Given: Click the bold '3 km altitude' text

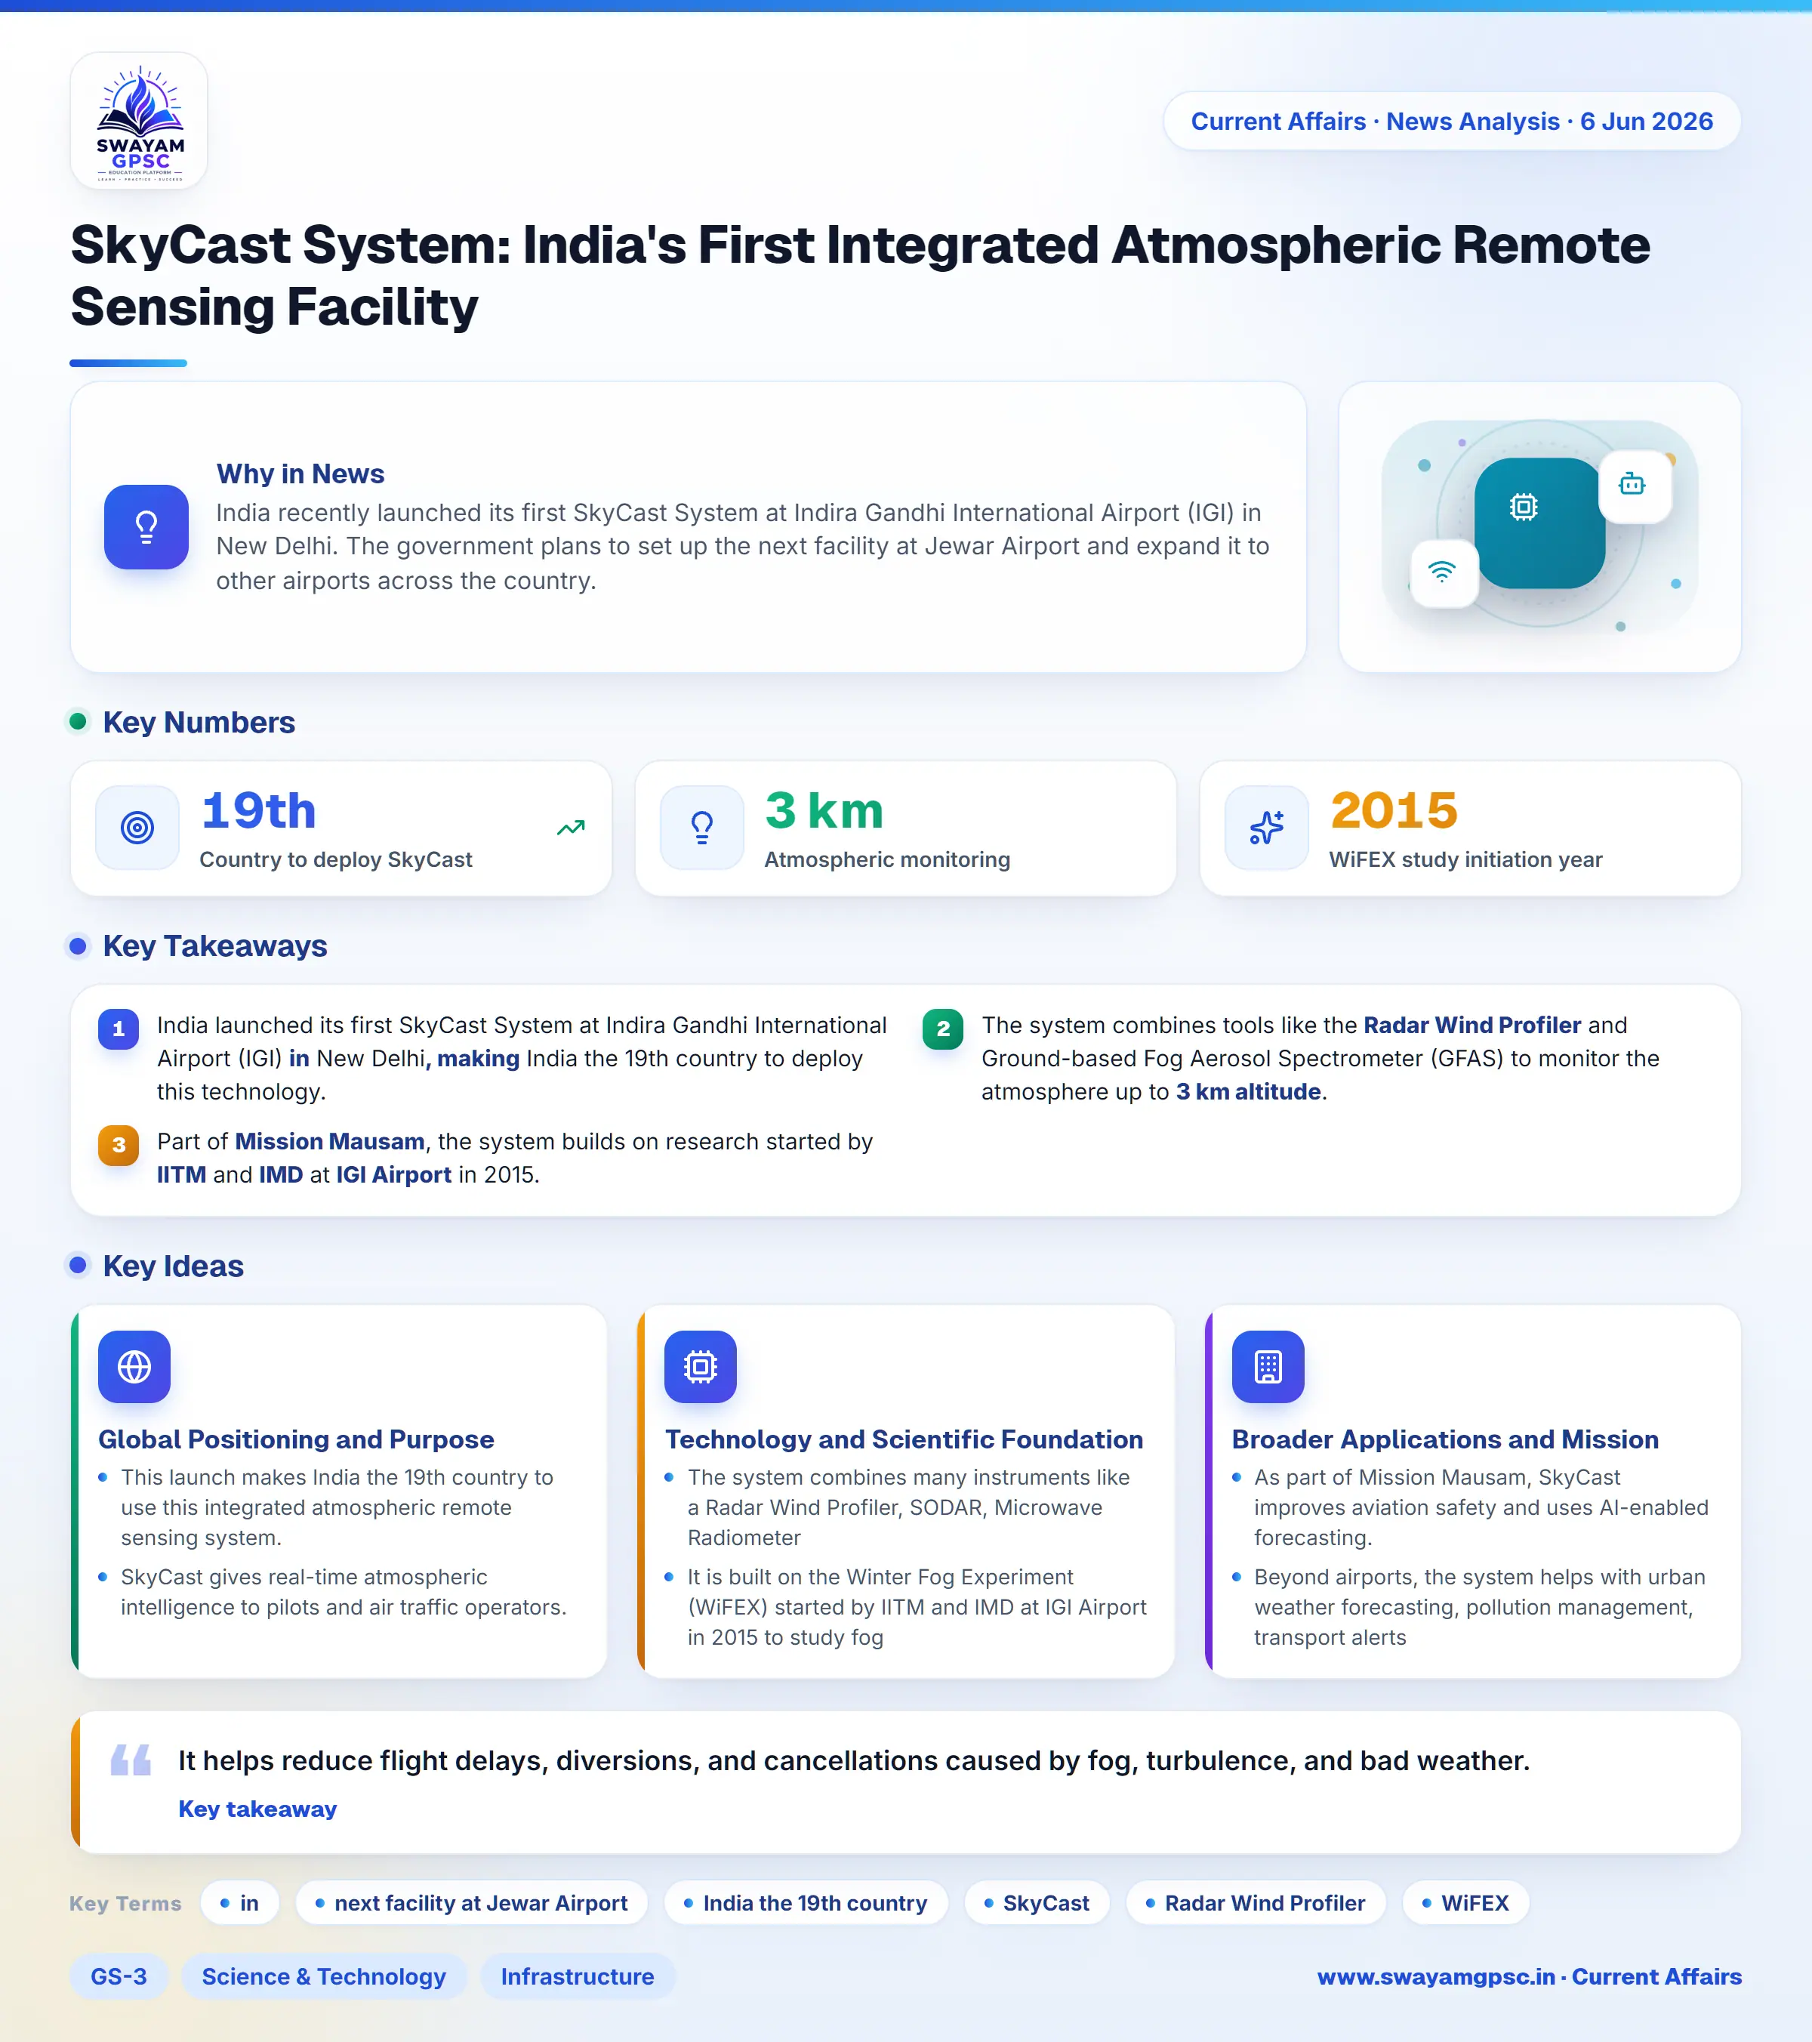Looking at the screenshot, I should pos(1249,1092).
